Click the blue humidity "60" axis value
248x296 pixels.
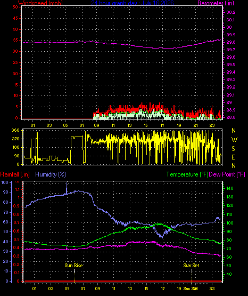click(6, 222)
